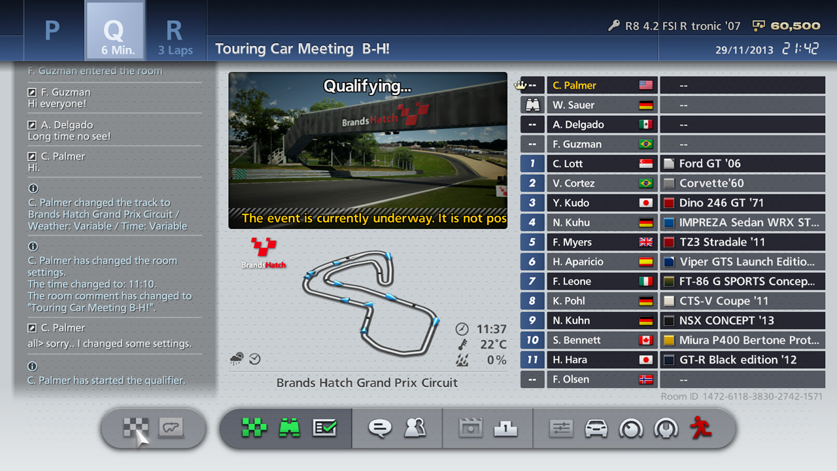This screenshot has width=837, height=471.
Task: Select player C. Palmer in the list
Action: click(602, 85)
